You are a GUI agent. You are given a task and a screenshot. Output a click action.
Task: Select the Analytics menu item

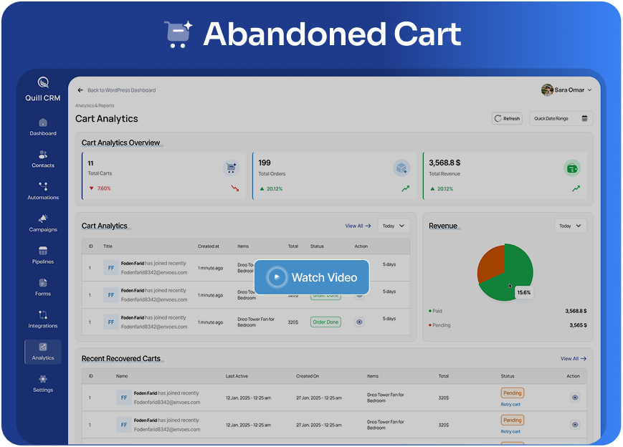tap(43, 351)
